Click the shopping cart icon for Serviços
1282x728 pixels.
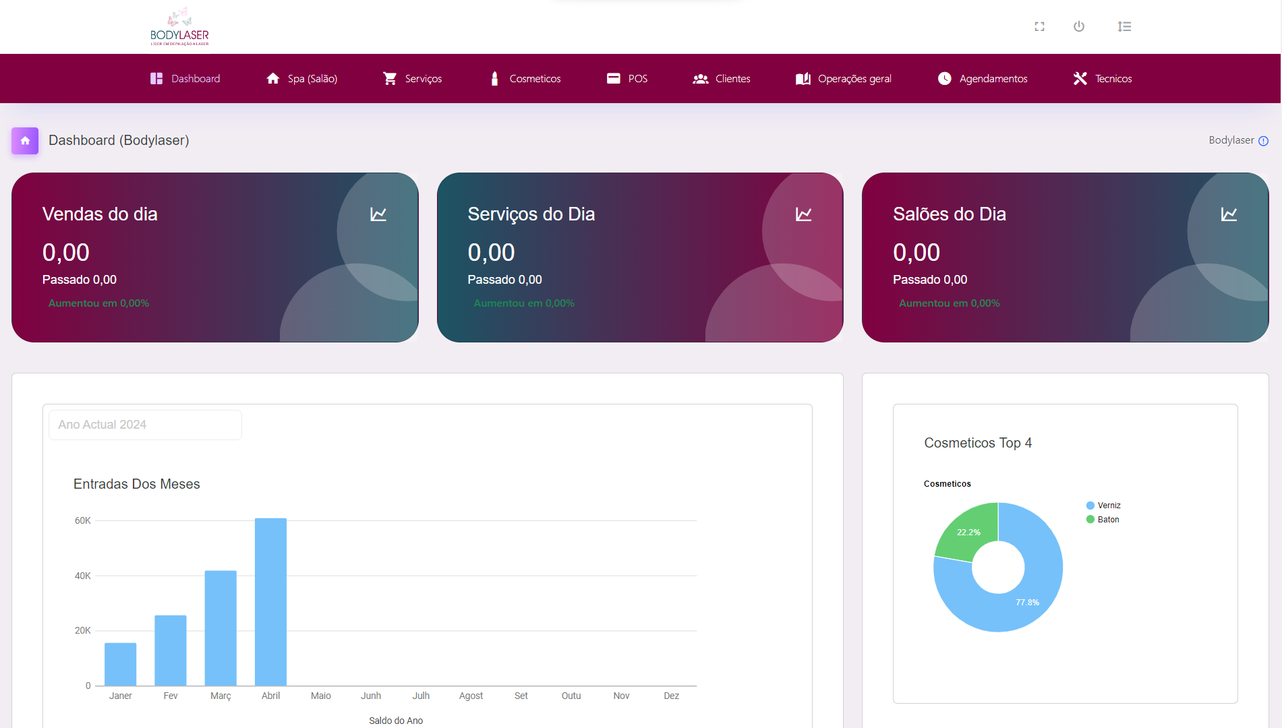point(390,79)
